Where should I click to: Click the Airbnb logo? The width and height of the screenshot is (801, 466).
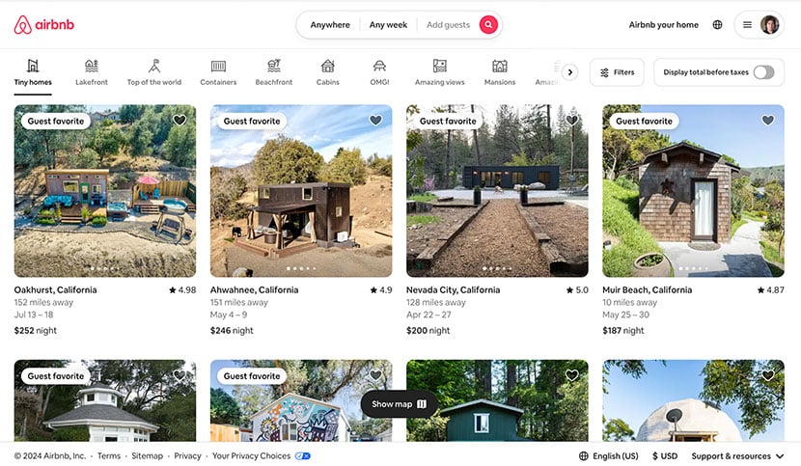[x=43, y=25]
